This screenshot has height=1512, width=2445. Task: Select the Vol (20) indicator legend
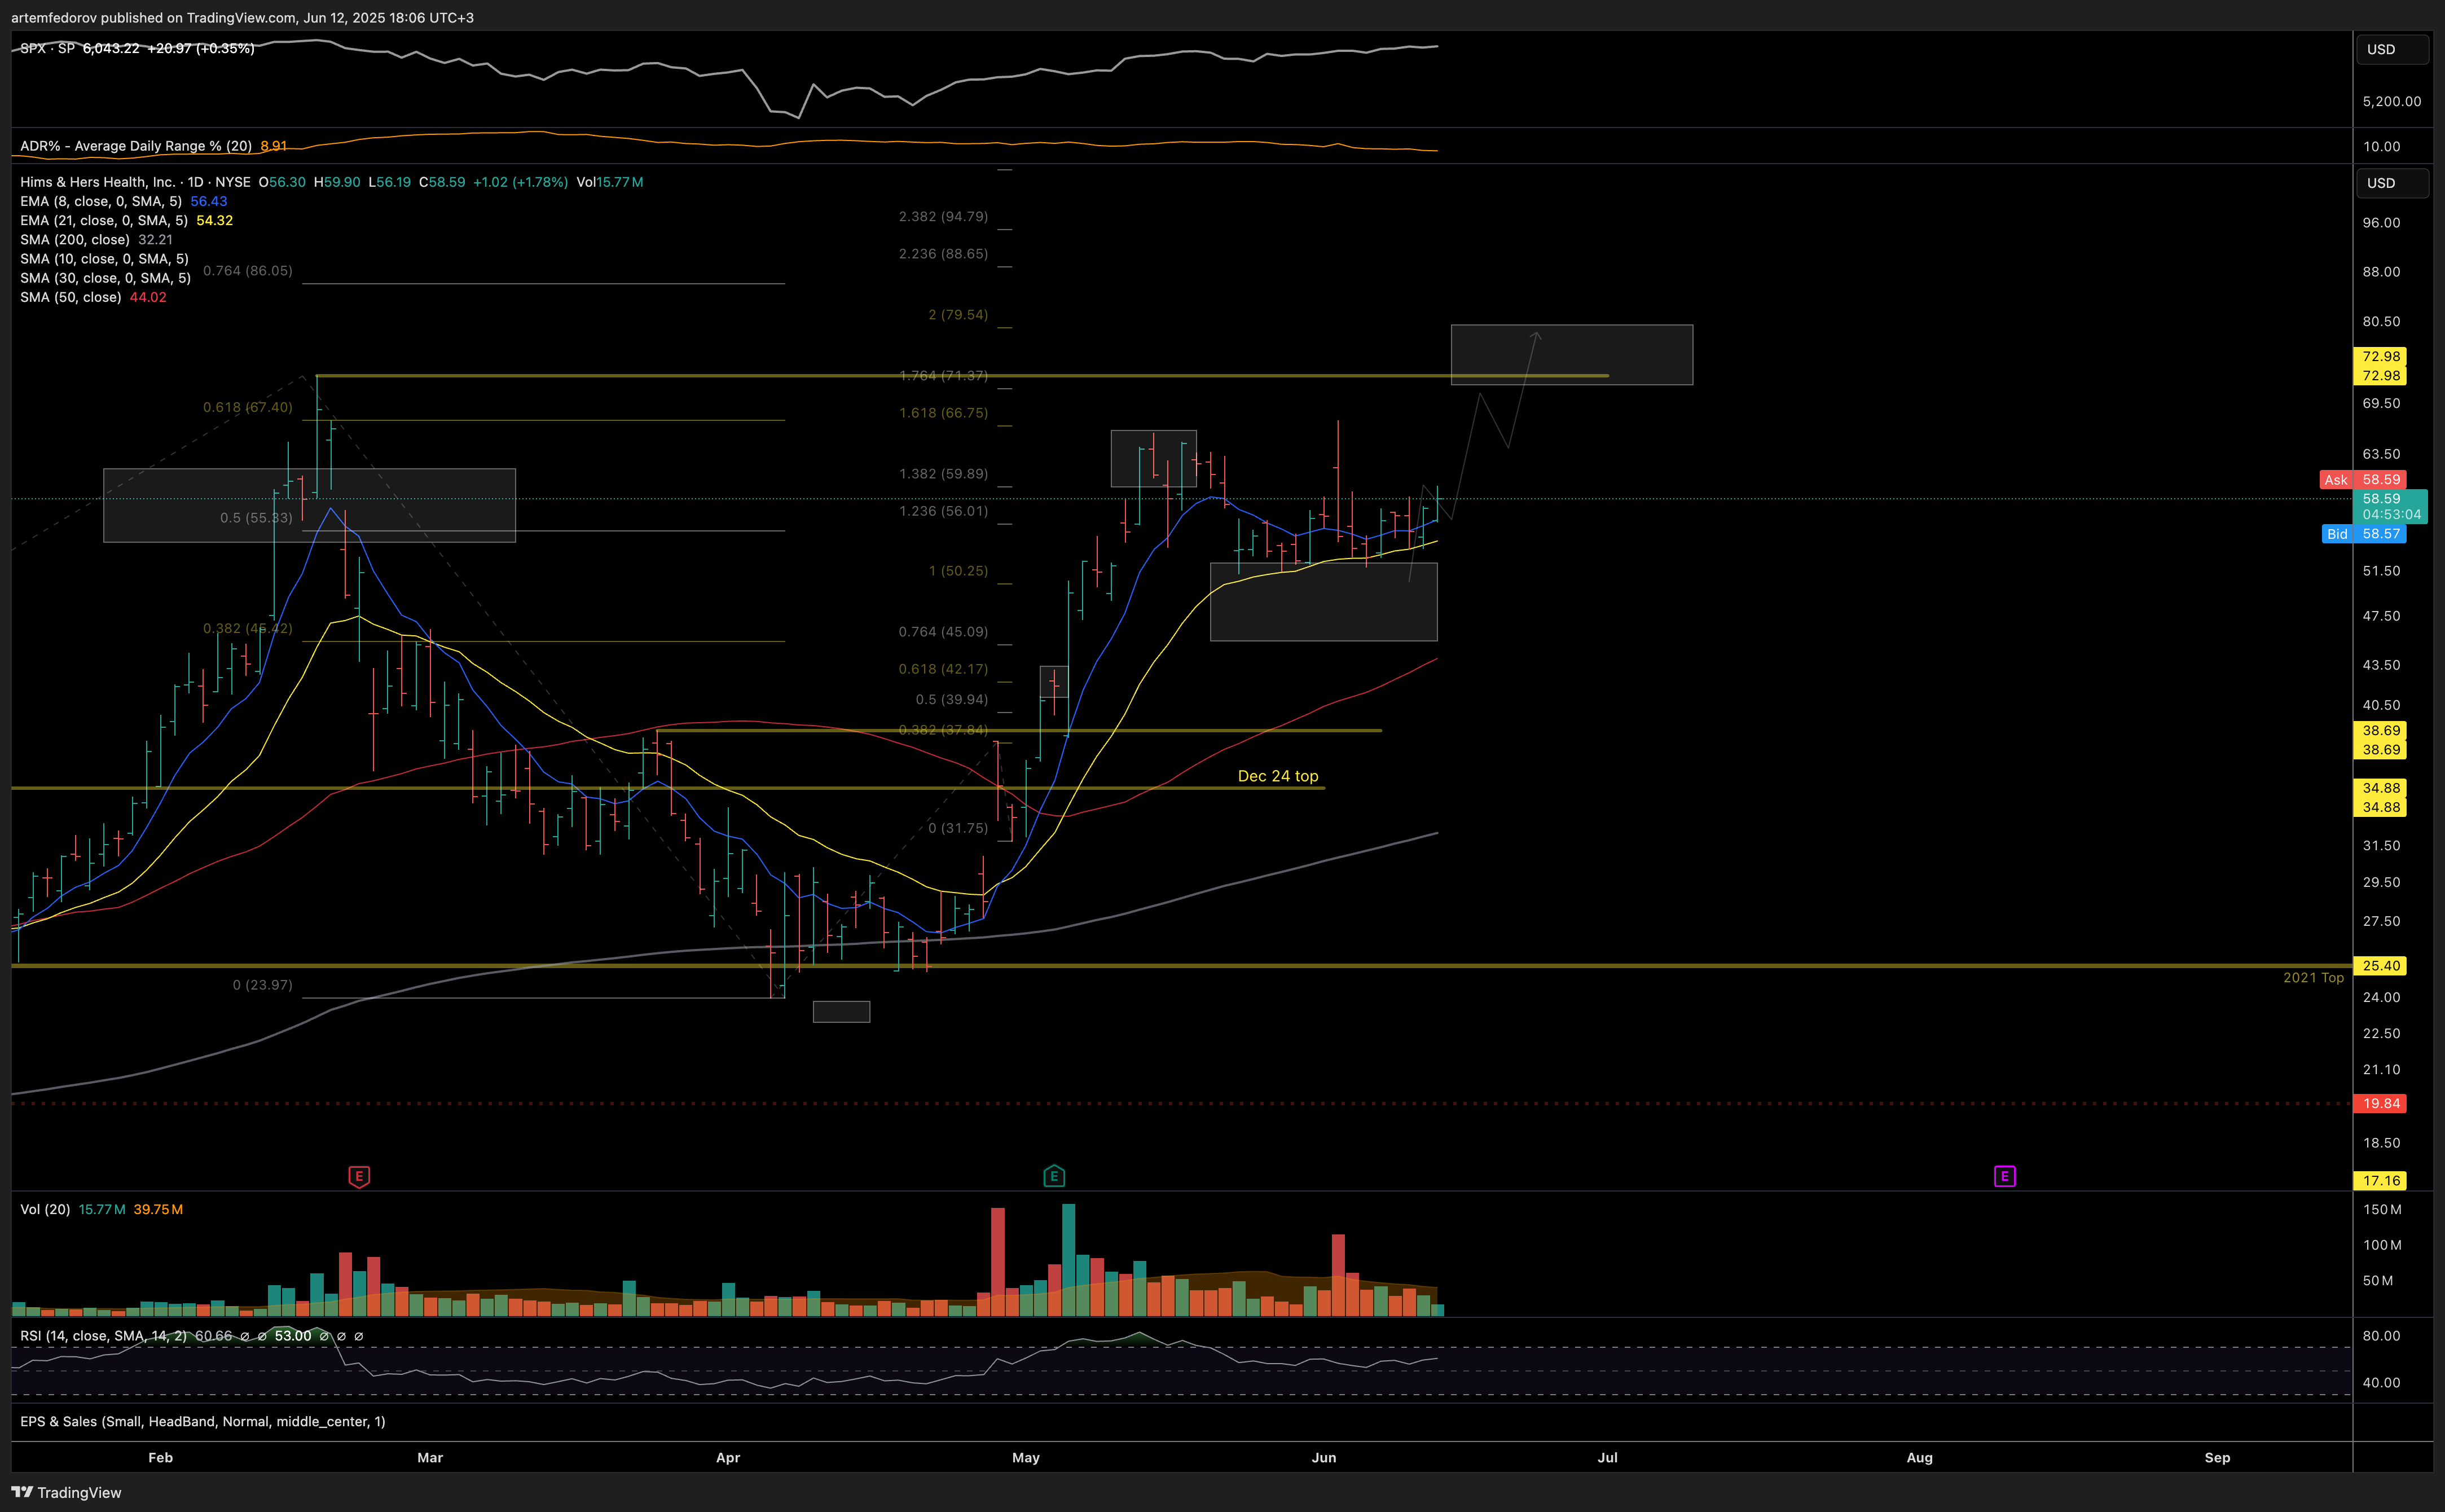tap(45, 1209)
